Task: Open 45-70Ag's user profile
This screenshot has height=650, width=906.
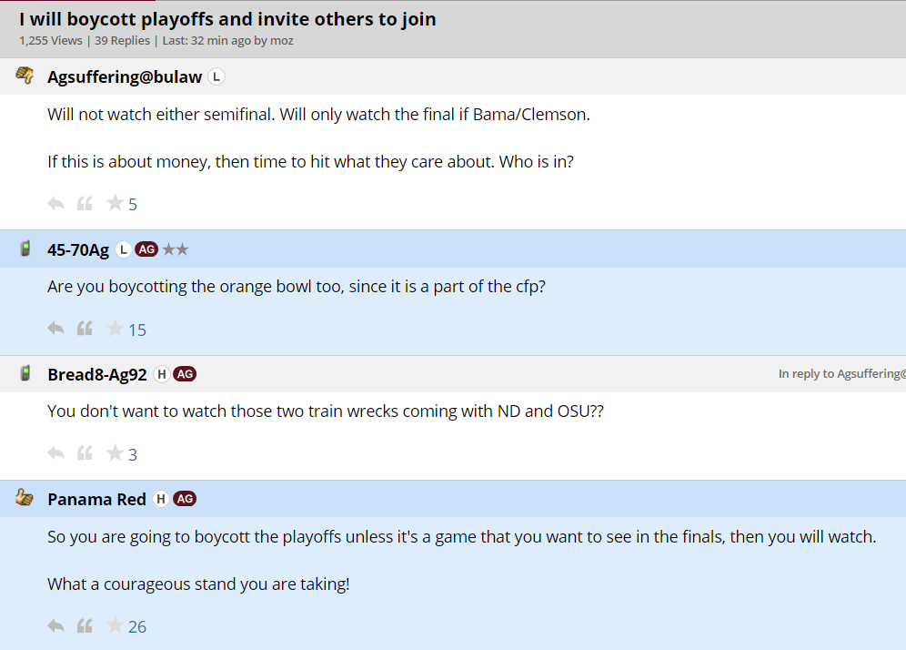Action: pos(77,249)
